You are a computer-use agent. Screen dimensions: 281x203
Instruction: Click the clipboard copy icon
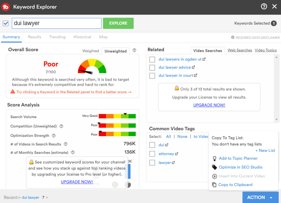pos(214,185)
